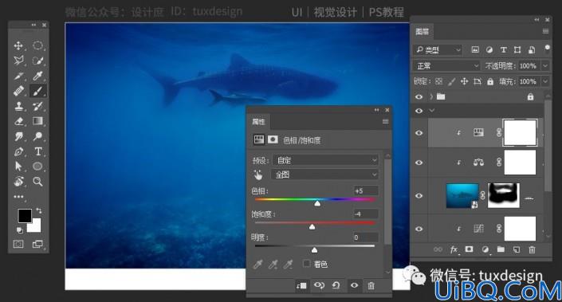Image resolution: width=562 pixels, height=302 pixels.
Task: Create a new layer from Layers panel
Action: click(x=517, y=249)
